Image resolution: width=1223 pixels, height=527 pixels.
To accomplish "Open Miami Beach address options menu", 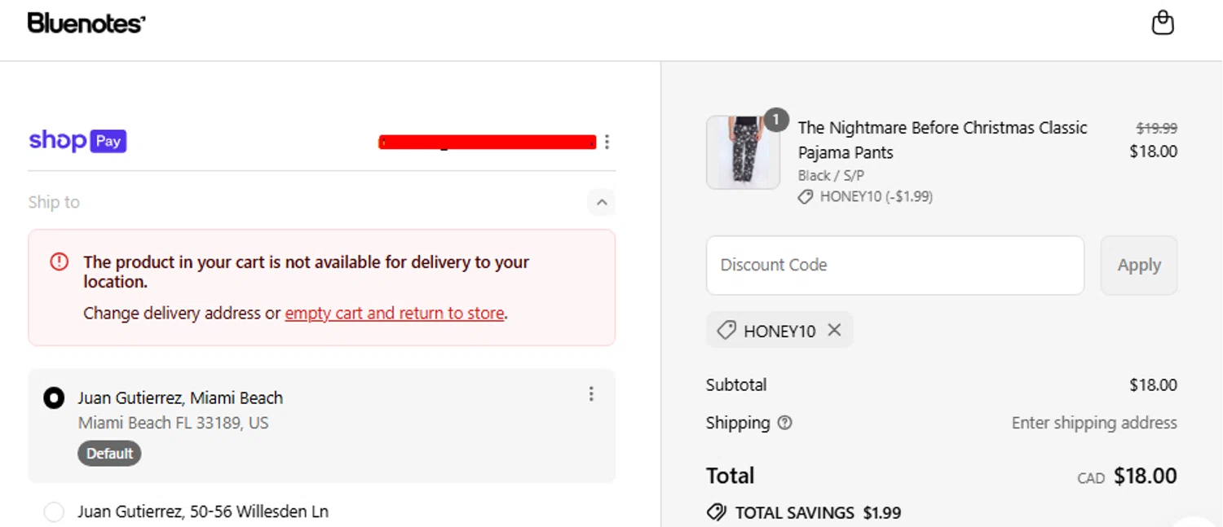I will (591, 394).
